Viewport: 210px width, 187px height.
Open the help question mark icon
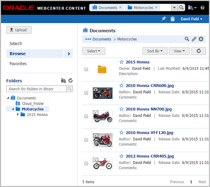[202, 8]
